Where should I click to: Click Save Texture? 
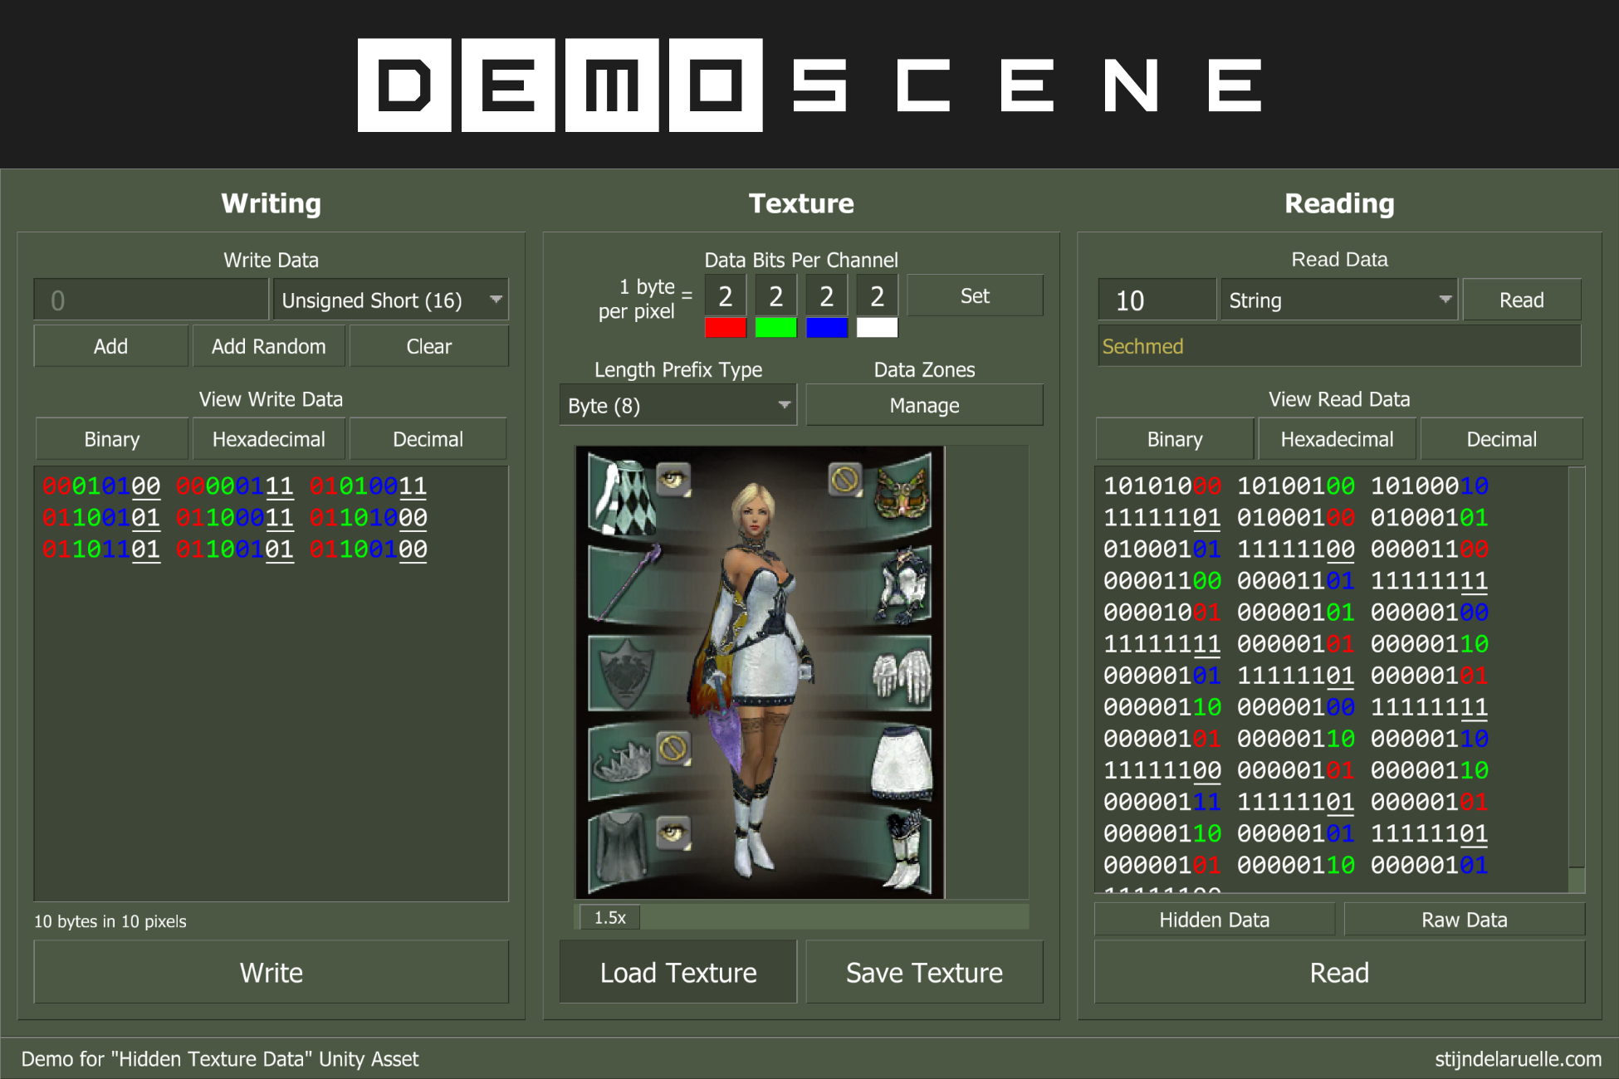tap(924, 972)
